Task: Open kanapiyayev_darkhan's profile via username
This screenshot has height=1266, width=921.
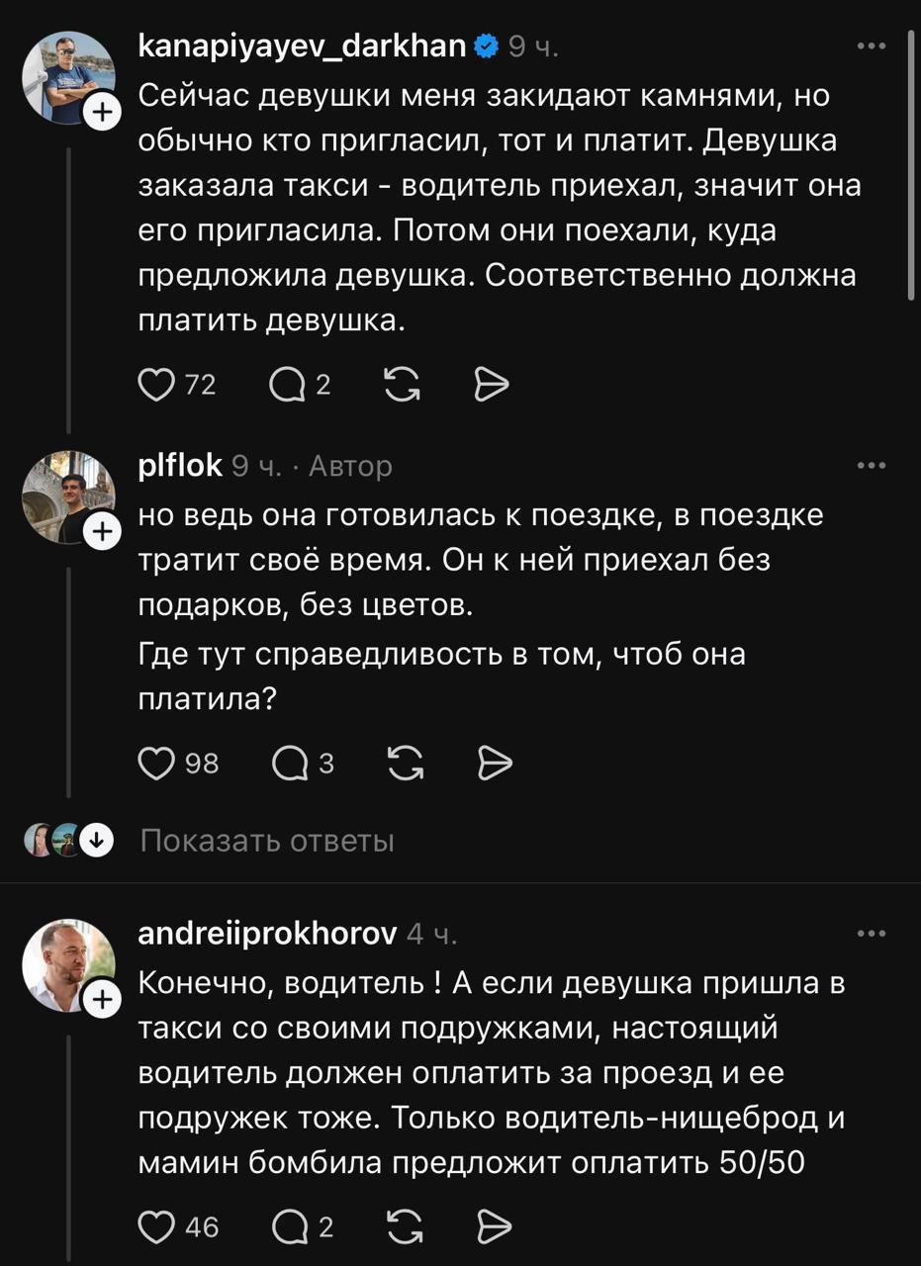Action: [x=302, y=45]
